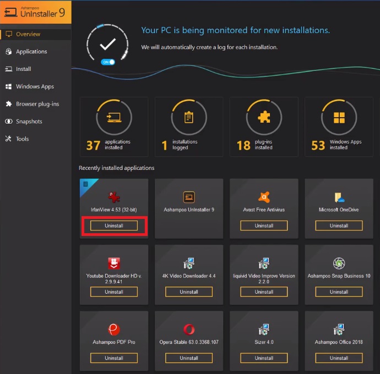
Task: Open the Applications section in sidebar
Action: [31, 52]
